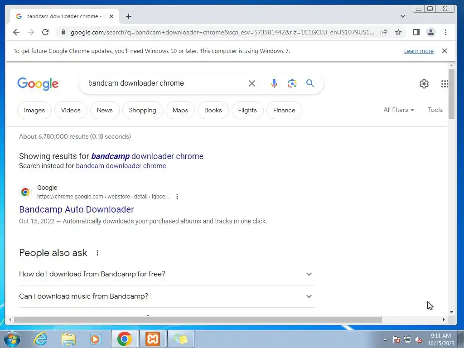This screenshot has width=464, height=348.
Task: Click the horizontal scrollbar thumb
Action: pos(198,319)
